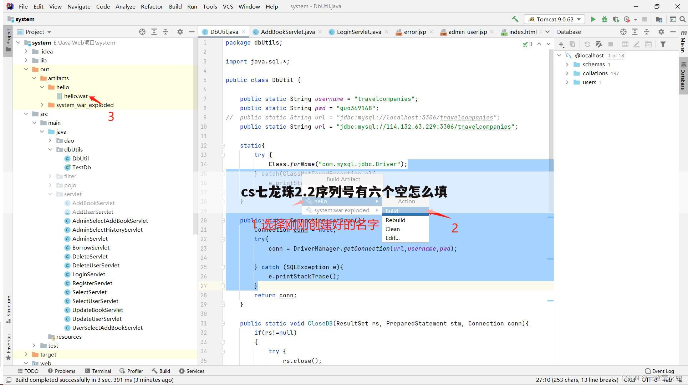The height and width of the screenshot is (385, 688).
Task: Open Project panel settings gear
Action: click(180, 32)
